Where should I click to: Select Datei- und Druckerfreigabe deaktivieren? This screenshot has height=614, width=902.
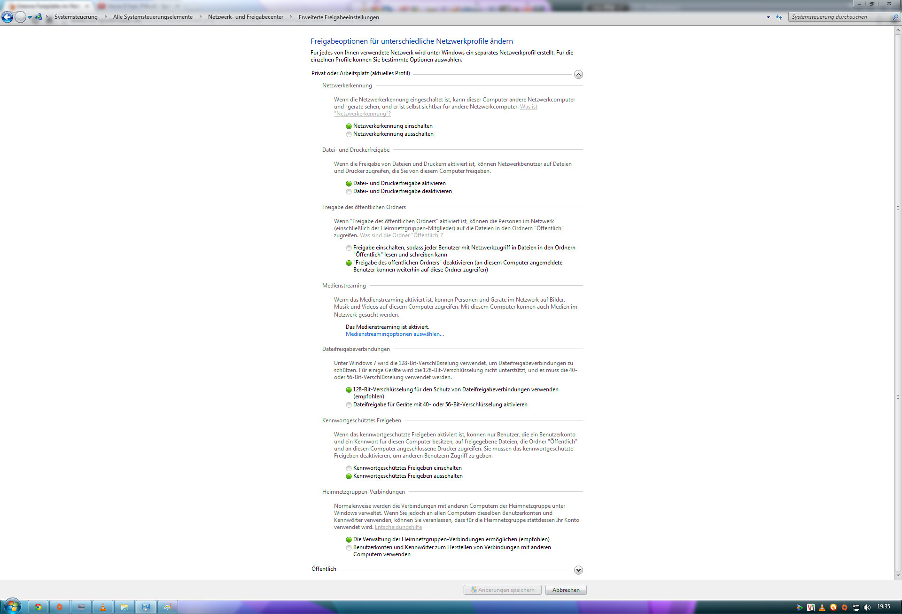point(349,192)
